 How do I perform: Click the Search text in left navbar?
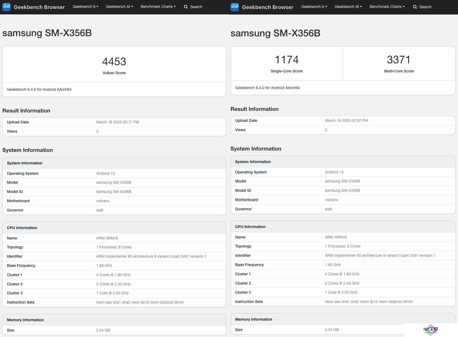point(196,7)
